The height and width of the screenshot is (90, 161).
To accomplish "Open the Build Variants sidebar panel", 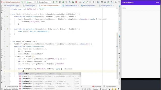I will click(2, 66).
